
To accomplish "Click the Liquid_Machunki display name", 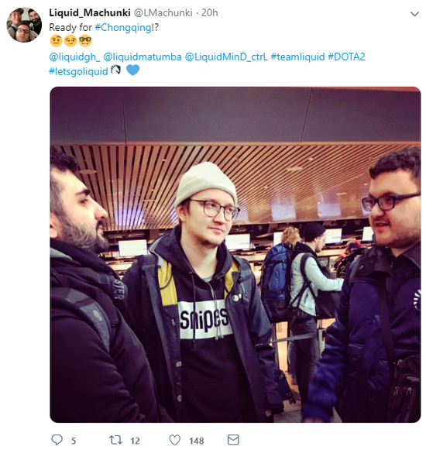I will (90, 13).
